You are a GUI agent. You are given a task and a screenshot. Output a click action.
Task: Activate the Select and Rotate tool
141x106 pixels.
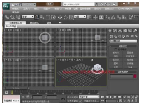pyautogui.click(x=65, y=17)
